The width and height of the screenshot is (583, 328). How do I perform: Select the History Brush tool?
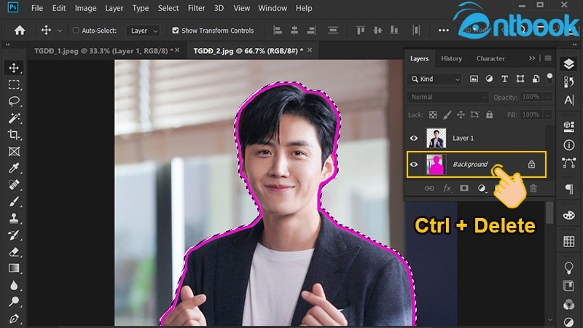tap(14, 235)
